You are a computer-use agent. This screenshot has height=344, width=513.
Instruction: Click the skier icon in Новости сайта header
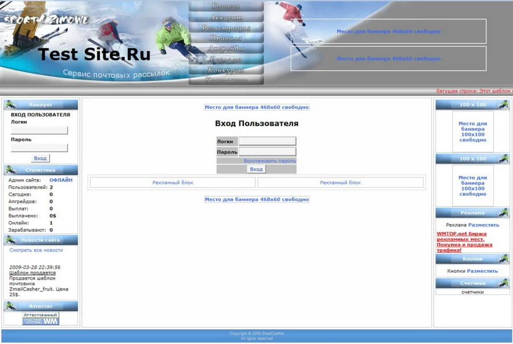click(11, 240)
